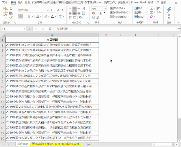Click Increase Indent icon
Viewport: 181px width, 147px height.
click(x=74, y=18)
